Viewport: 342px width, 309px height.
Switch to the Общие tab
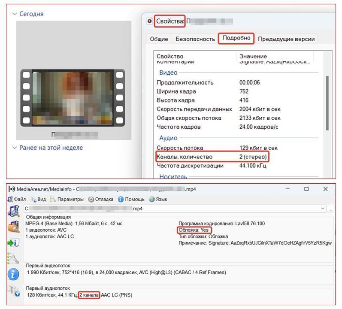point(159,39)
